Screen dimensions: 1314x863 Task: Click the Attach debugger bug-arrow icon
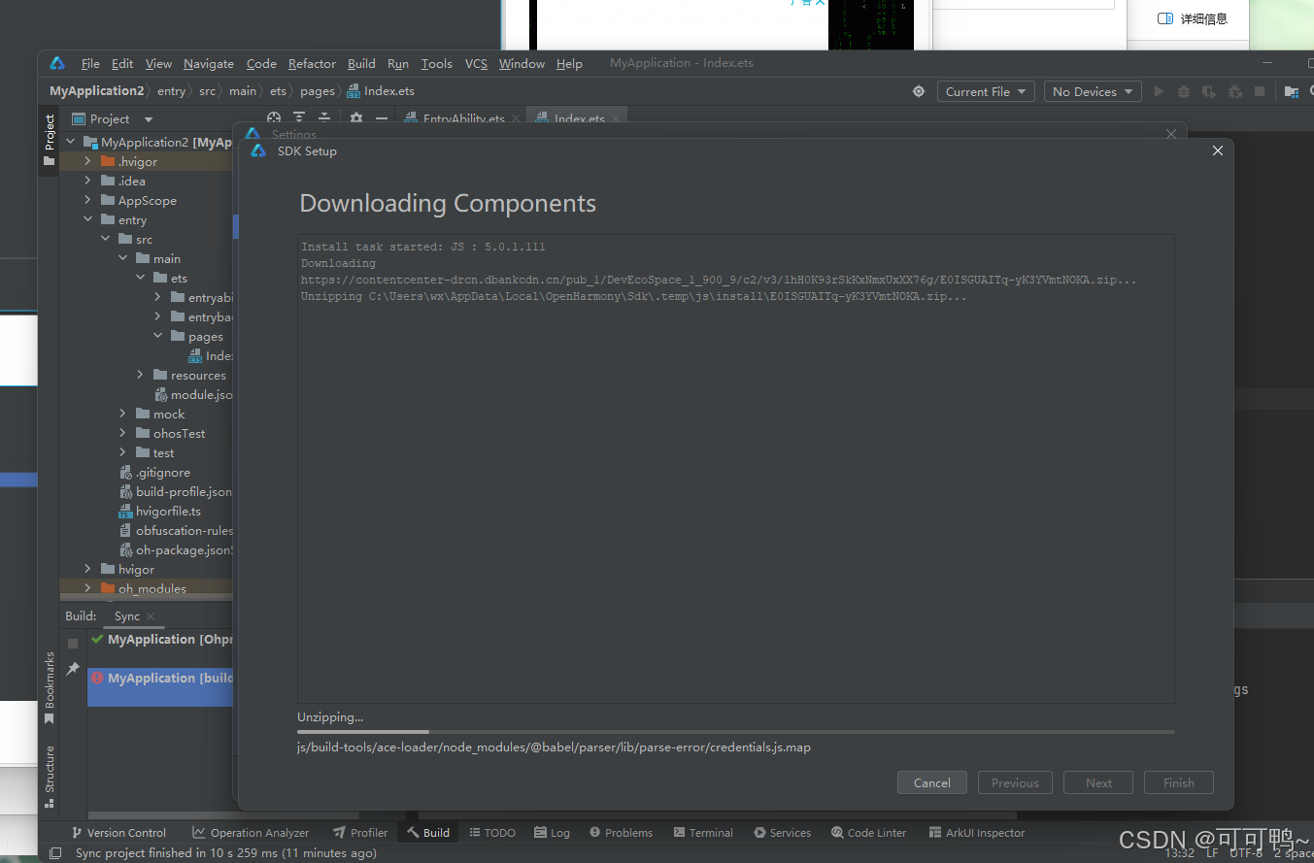tap(1234, 91)
